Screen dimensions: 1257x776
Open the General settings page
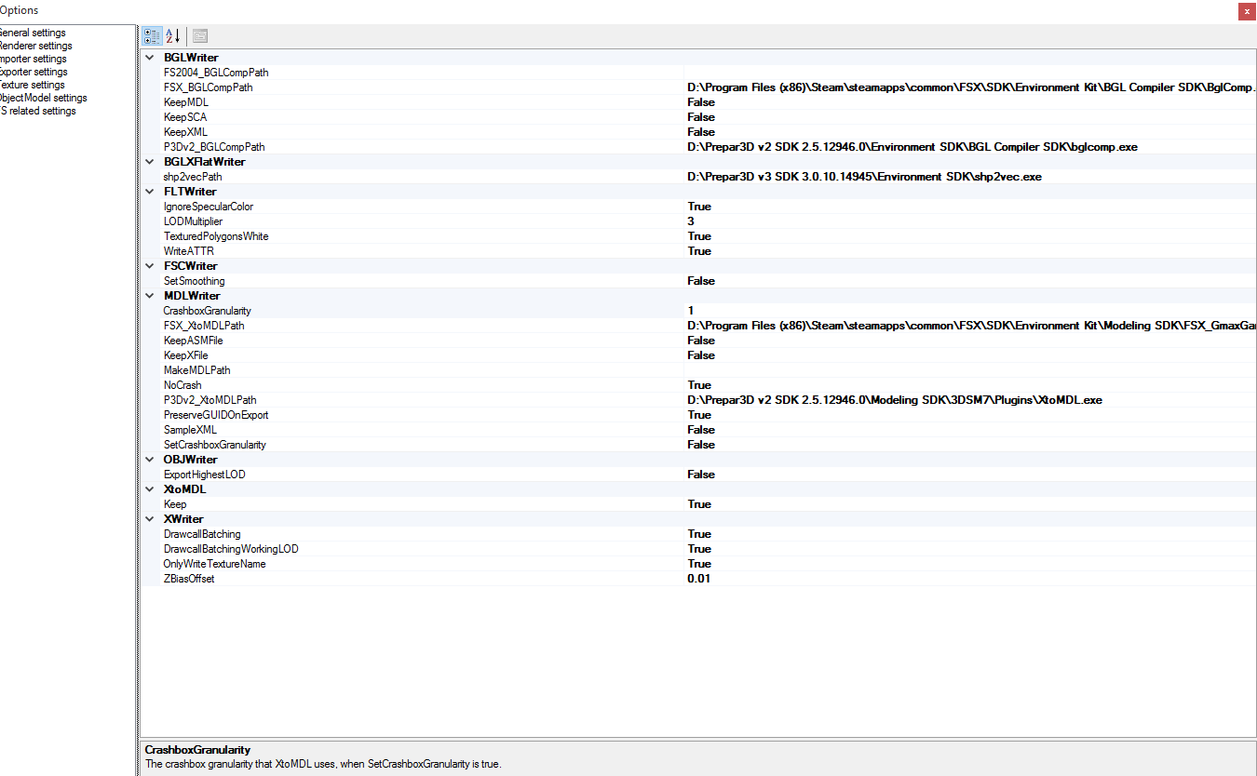[33, 32]
